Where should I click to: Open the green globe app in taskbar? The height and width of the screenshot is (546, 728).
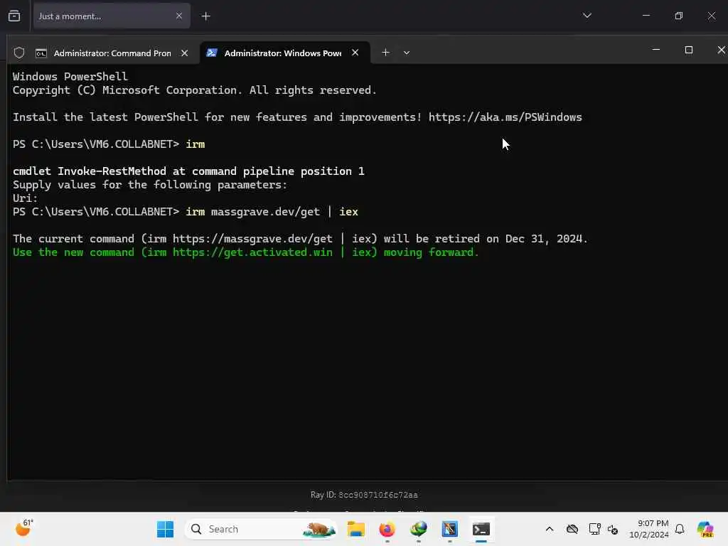[x=419, y=529]
